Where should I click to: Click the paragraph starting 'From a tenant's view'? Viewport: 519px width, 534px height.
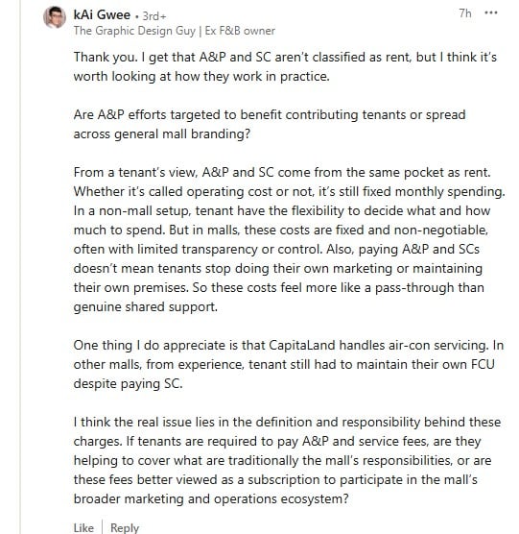pos(289,239)
